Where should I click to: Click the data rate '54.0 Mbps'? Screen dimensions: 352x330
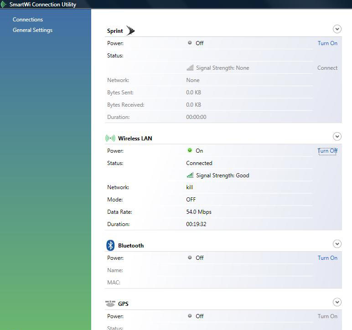point(199,212)
